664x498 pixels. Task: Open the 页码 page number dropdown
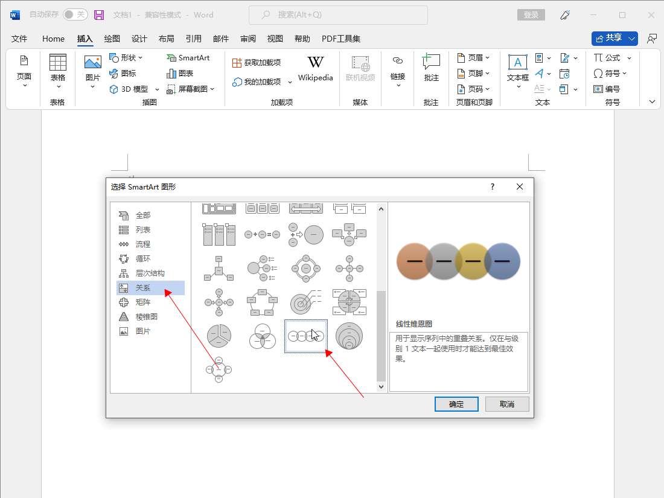[473, 89]
